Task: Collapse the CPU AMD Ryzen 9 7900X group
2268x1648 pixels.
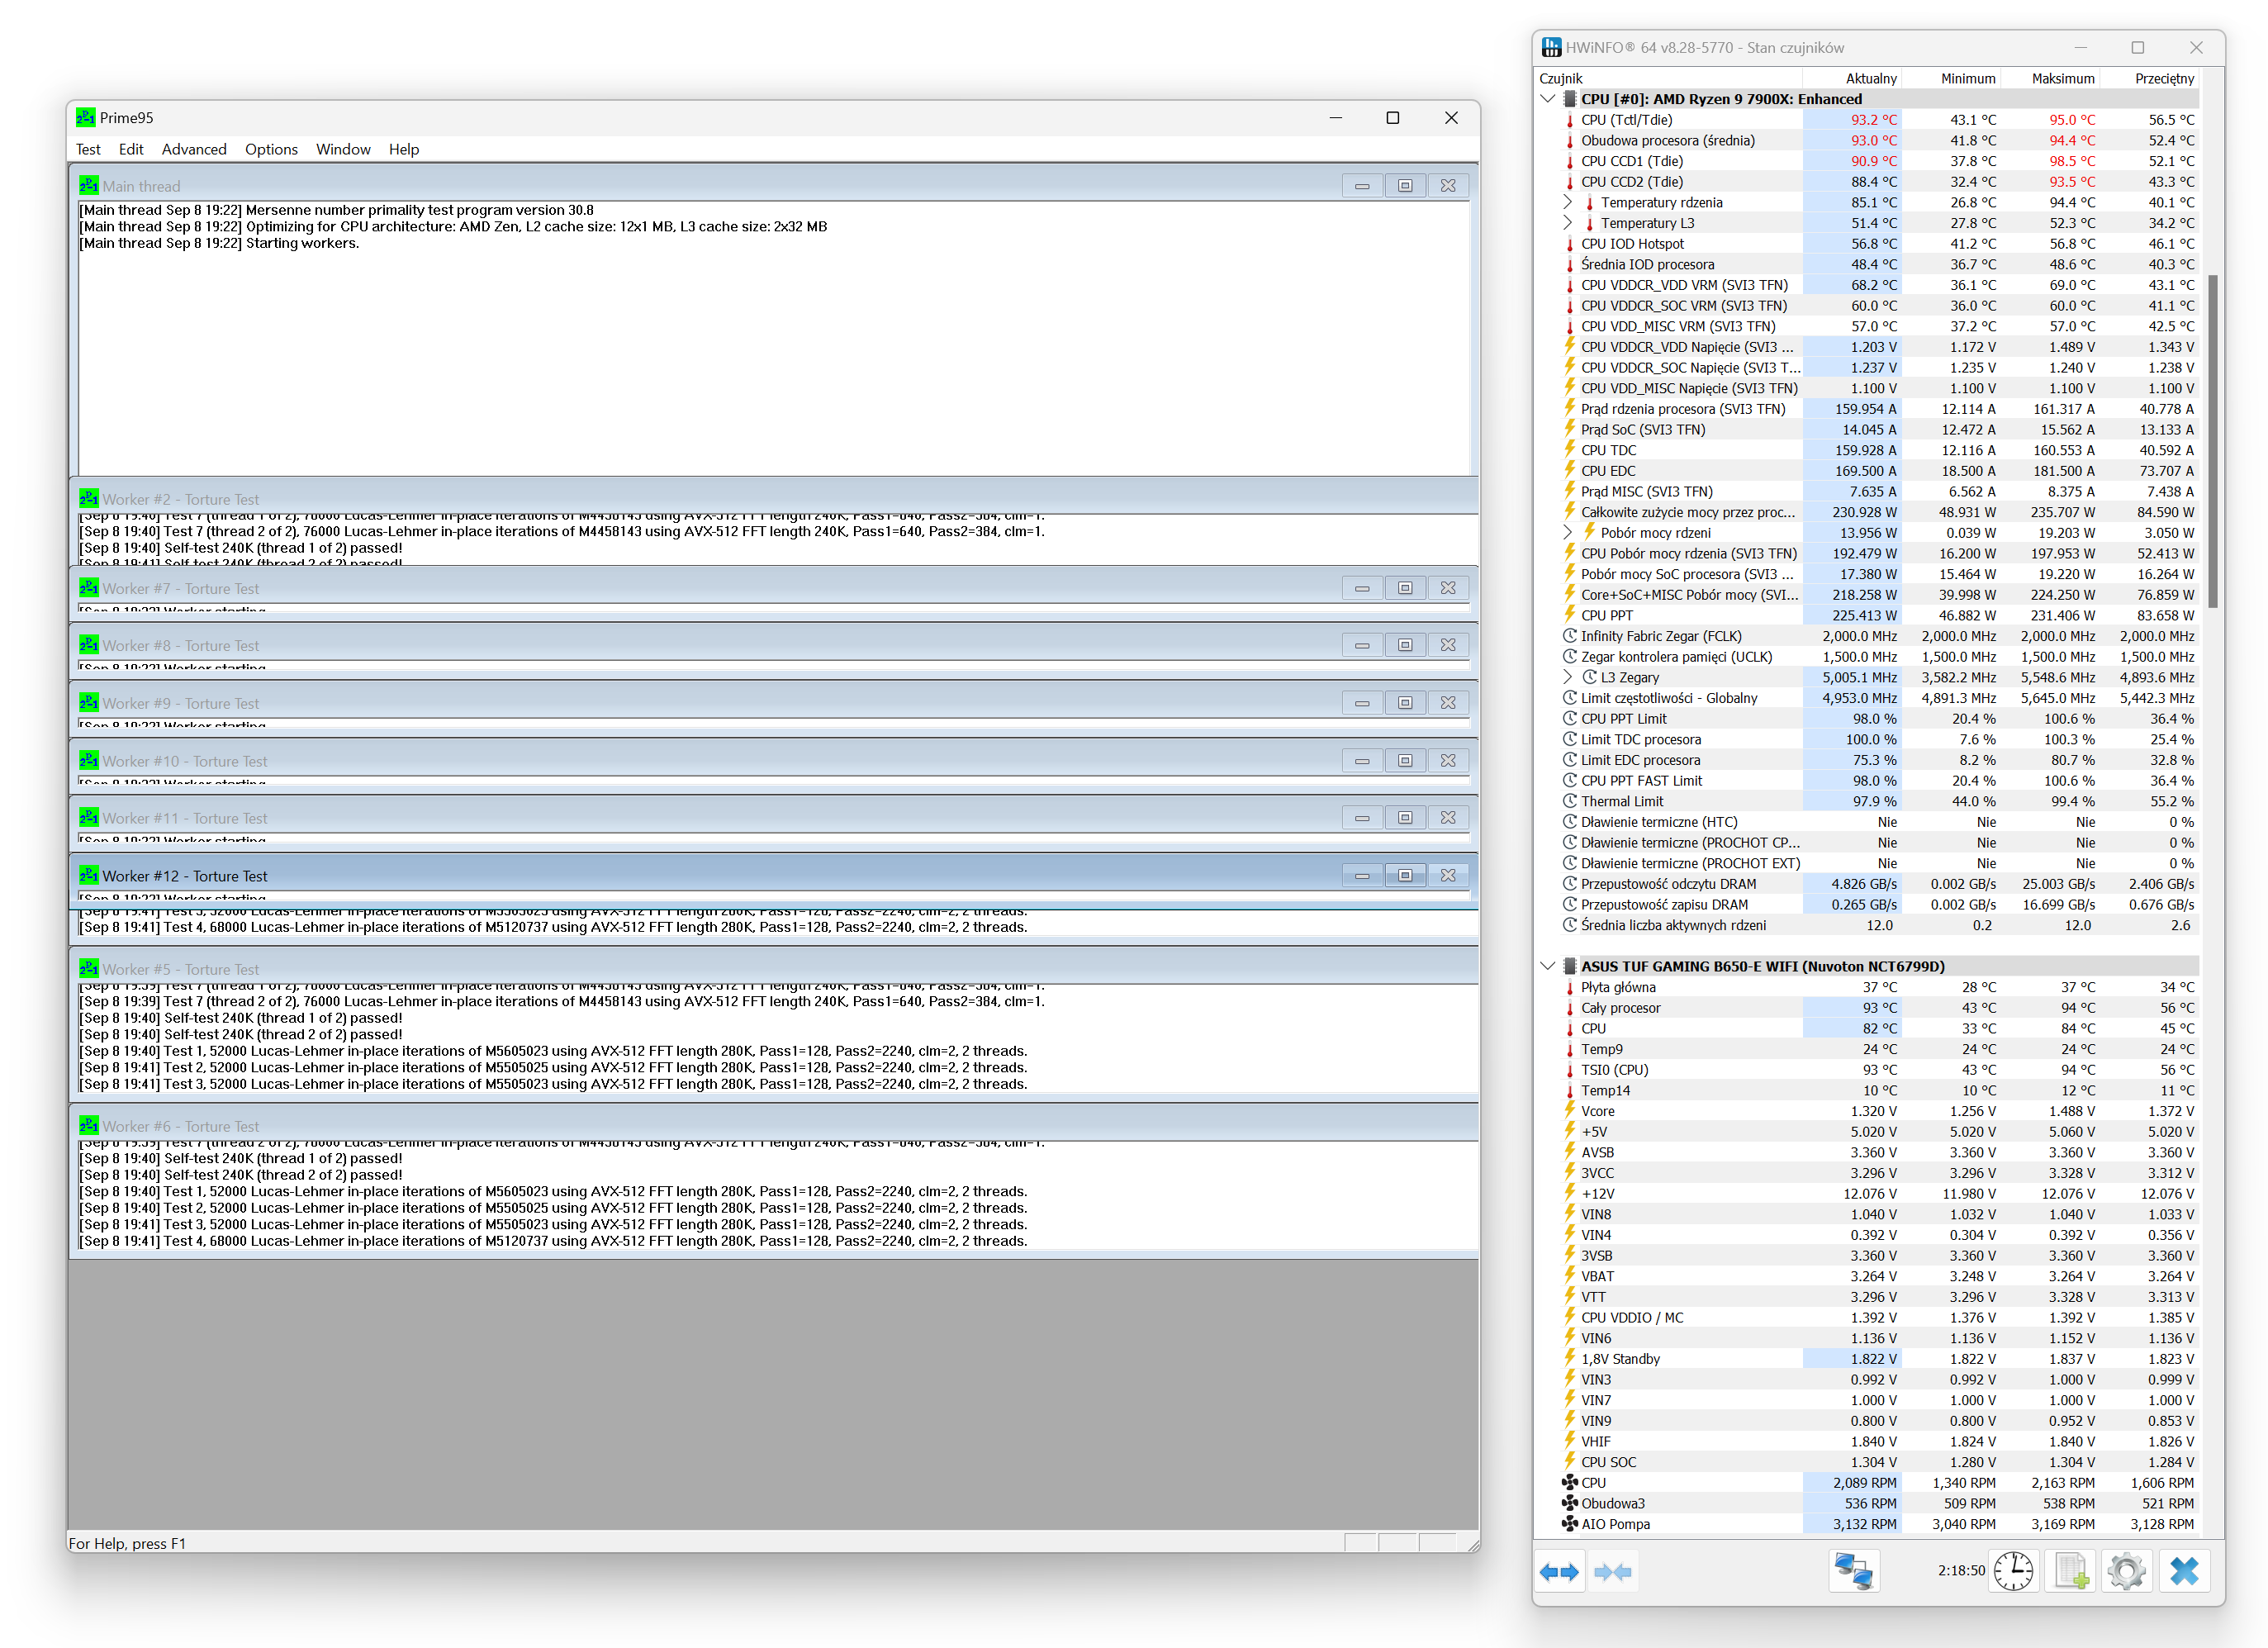Action: pyautogui.click(x=1548, y=99)
